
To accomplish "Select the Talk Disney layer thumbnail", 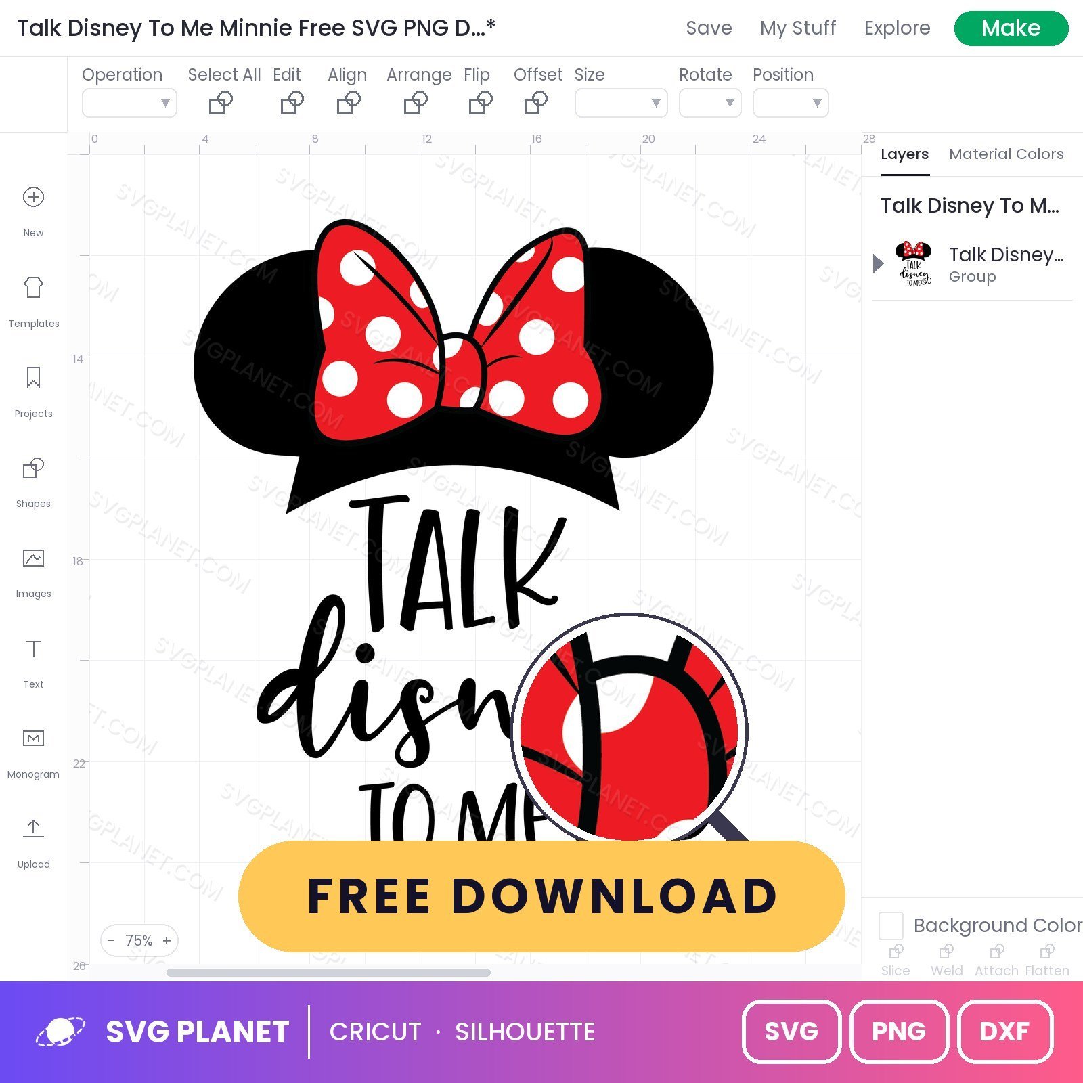I will pos(914,263).
